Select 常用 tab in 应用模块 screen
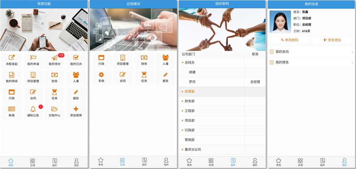This screenshot has height=169, width=356. click(101, 162)
